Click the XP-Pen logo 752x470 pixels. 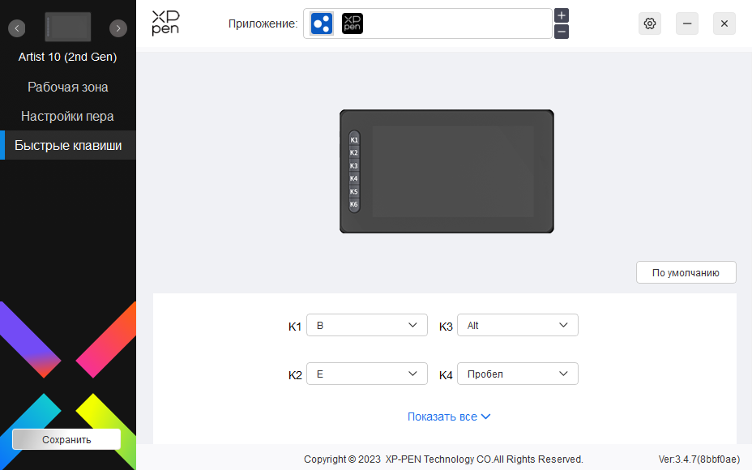tap(165, 23)
